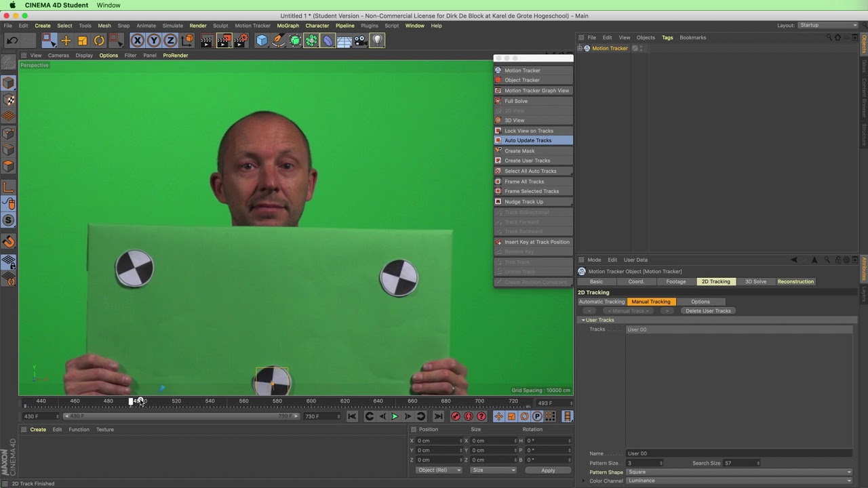868x488 pixels.
Task: Select the Move tool in top toolbar
Action: tap(66, 41)
